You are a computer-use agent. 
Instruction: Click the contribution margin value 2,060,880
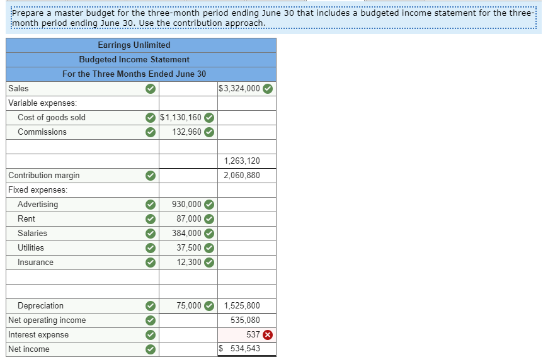242,175
